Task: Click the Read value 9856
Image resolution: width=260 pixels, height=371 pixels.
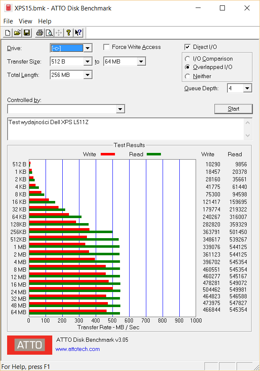Action: click(241, 164)
